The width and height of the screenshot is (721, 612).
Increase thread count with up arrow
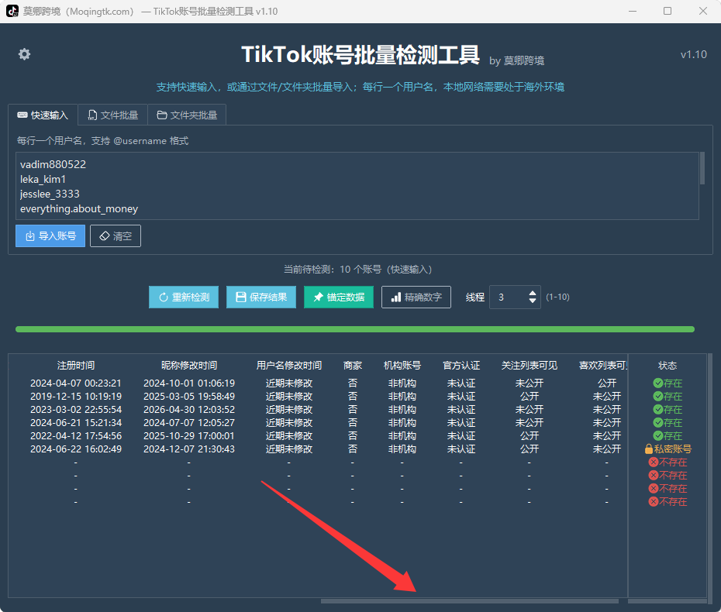[533, 293]
